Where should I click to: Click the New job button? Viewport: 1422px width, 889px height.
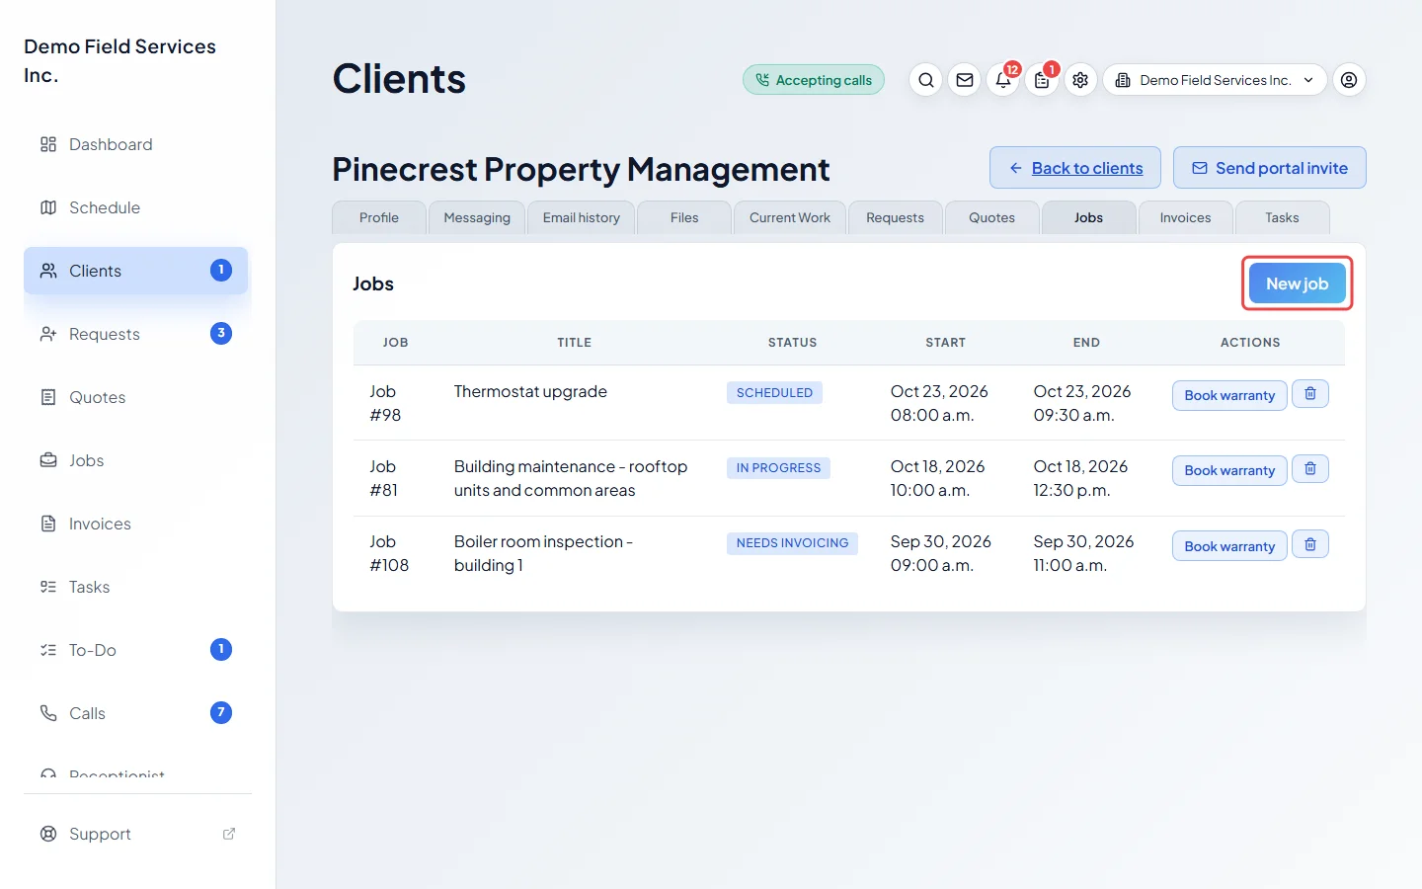(x=1298, y=283)
